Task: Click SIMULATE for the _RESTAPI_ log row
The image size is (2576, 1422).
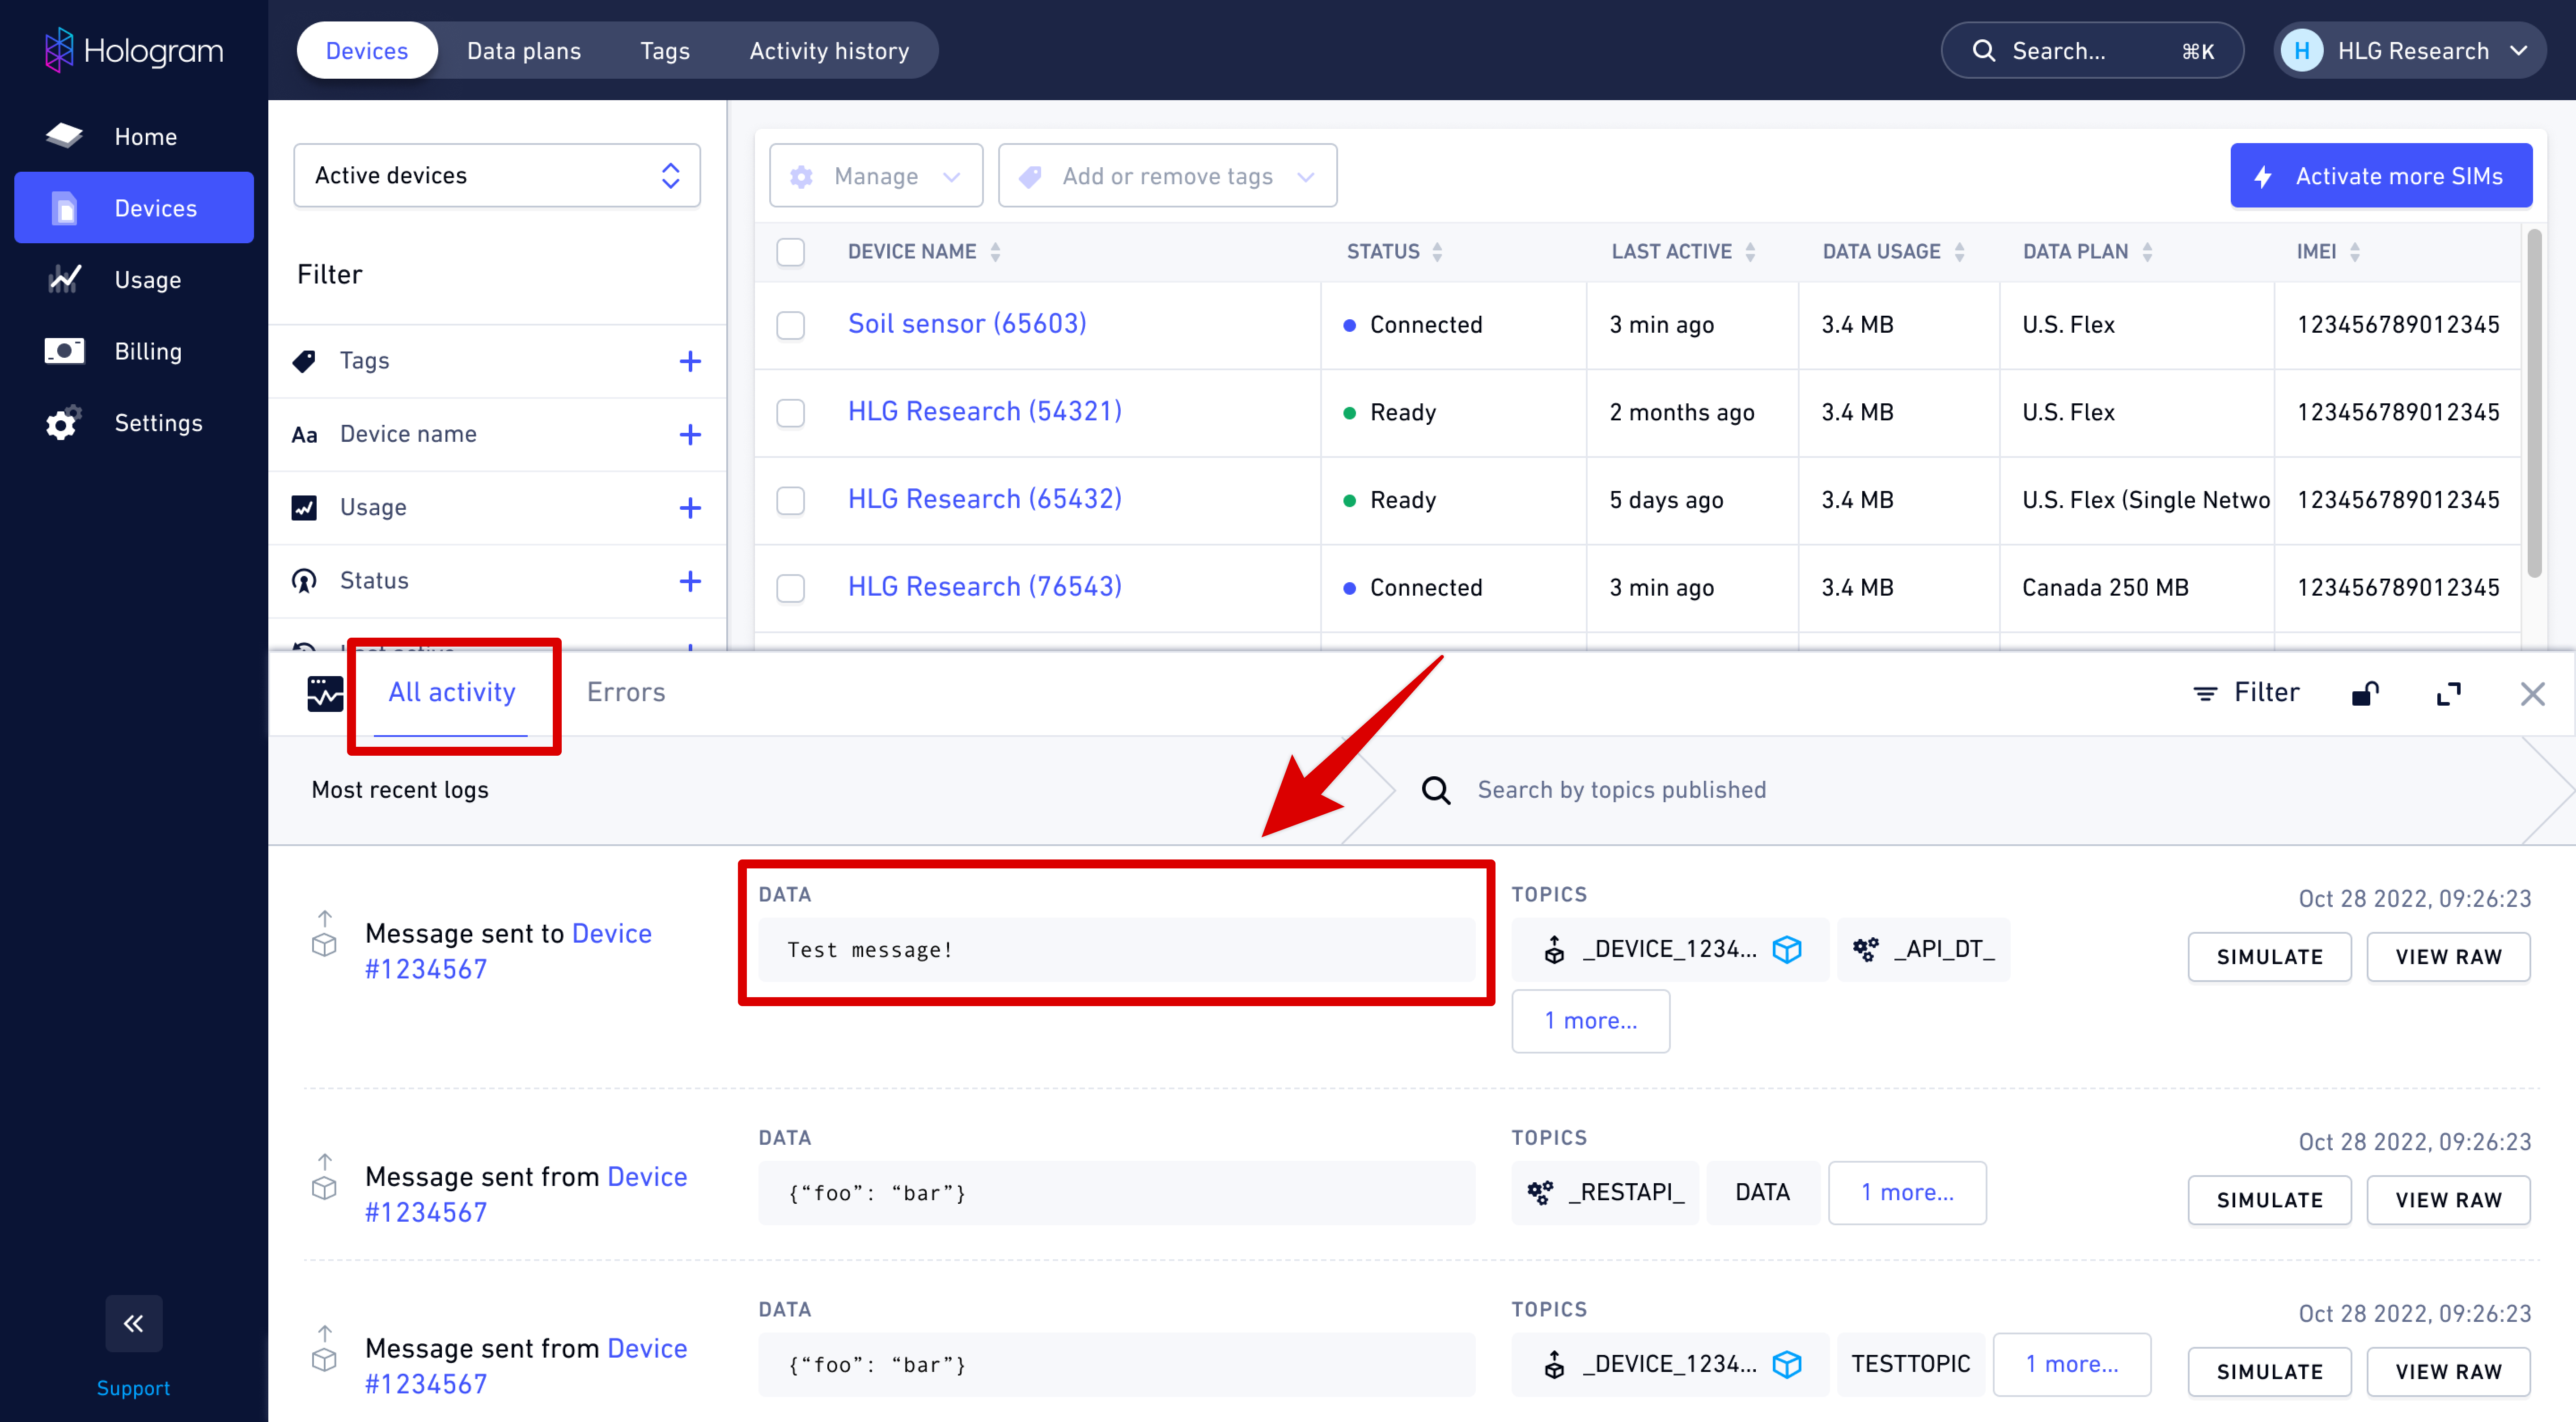Action: point(2269,1200)
